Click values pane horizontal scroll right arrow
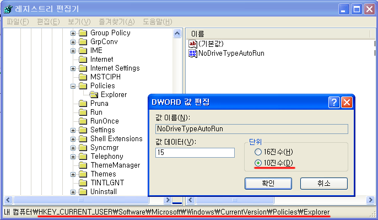The image size is (378, 220). pos(370,200)
